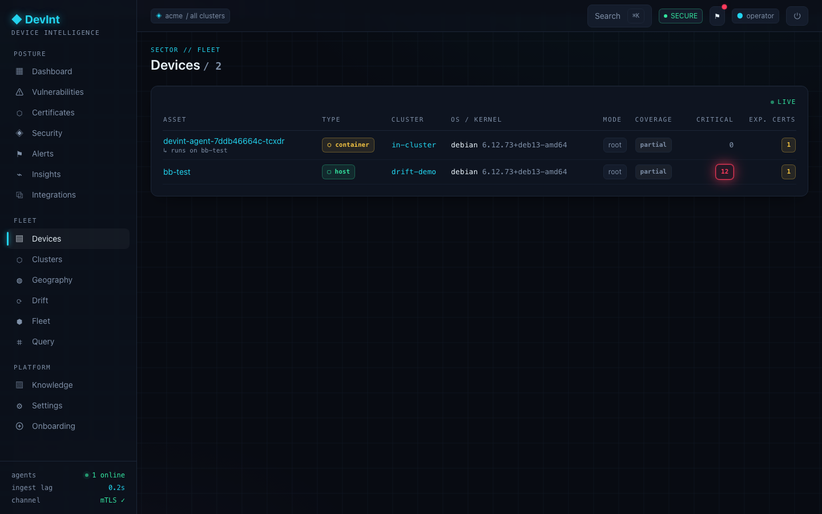Click the Certificates hexagon icon
Image resolution: width=822 pixels, height=514 pixels.
[19, 113]
